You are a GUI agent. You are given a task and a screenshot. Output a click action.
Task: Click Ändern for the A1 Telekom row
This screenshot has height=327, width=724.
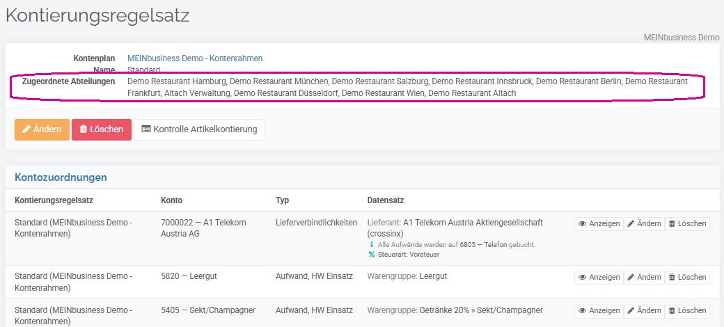(x=644, y=224)
